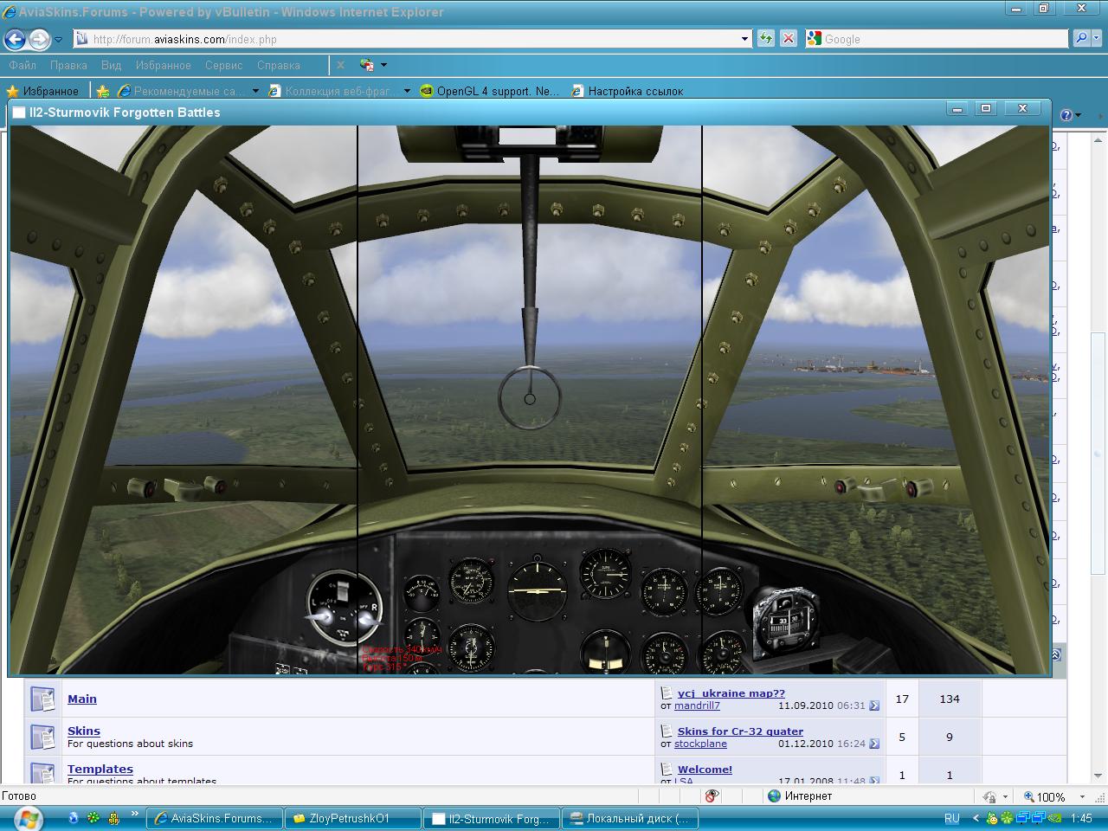Viewport: 1108px width, 831px height.
Task: Open the search provider options dropdown
Action: (1097, 39)
